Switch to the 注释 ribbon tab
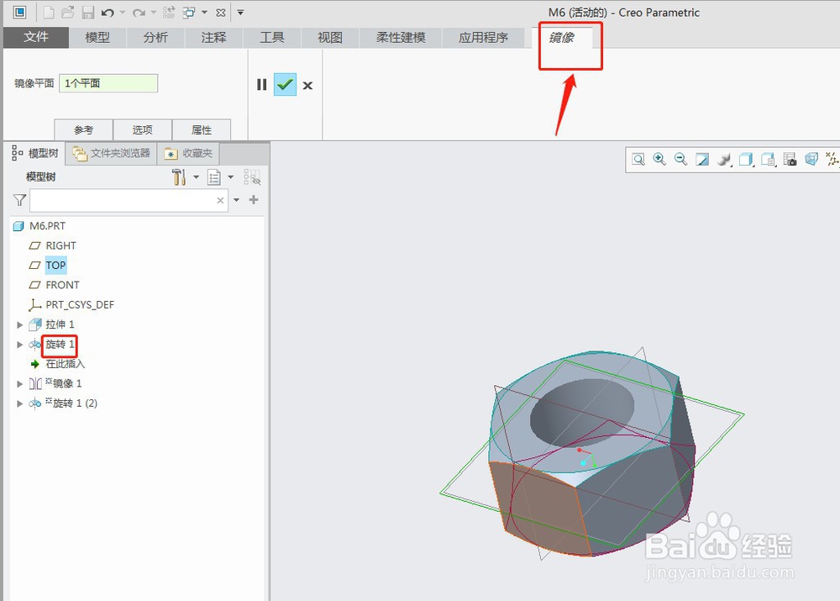The width and height of the screenshot is (840, 601). (213, 38)
